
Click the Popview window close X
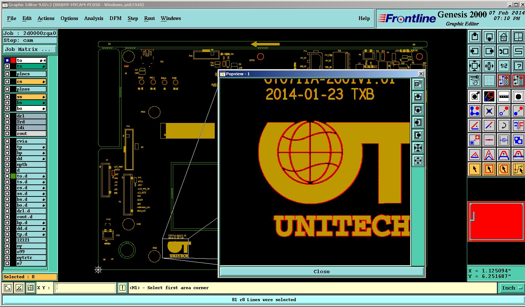pos(421,74)
